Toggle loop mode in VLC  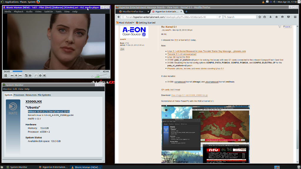40,75
